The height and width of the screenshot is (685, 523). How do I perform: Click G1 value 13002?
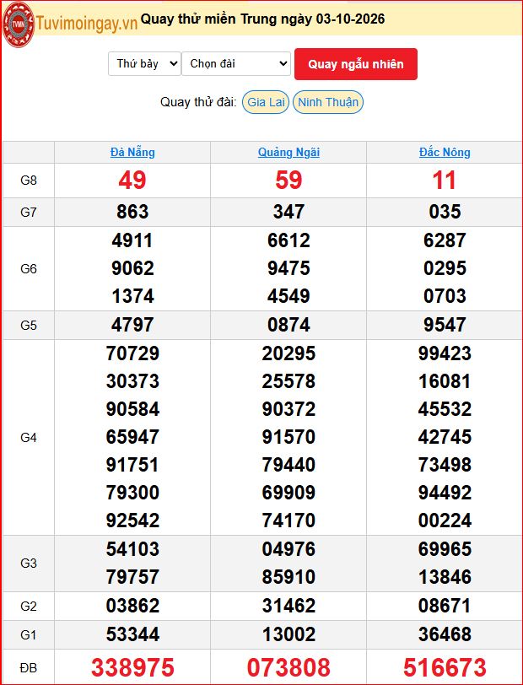point(288,634)
